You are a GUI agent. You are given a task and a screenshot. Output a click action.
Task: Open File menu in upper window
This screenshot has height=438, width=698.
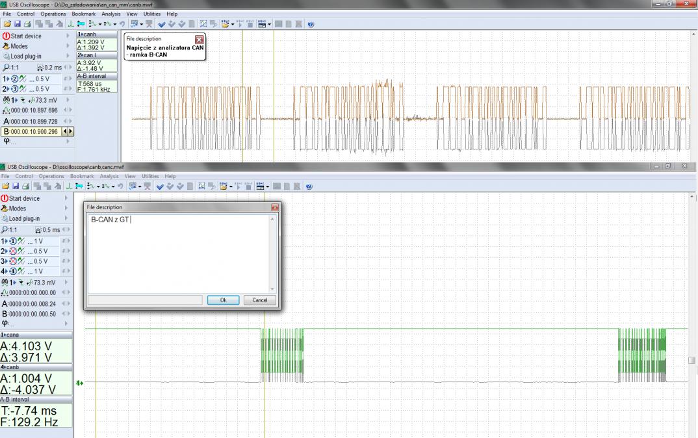click(7, 14)
